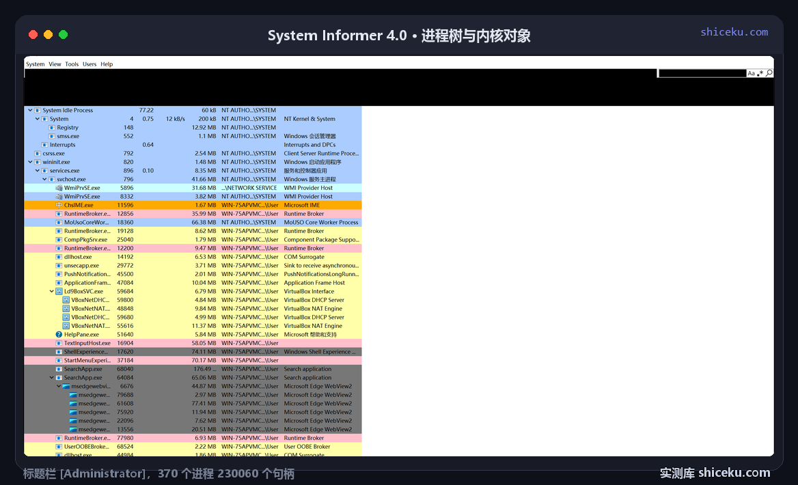This screenshot has height=485, width=798.
Task: Select RuntimeBroker.e... row with PID 77980
Action: click(193, 438)
